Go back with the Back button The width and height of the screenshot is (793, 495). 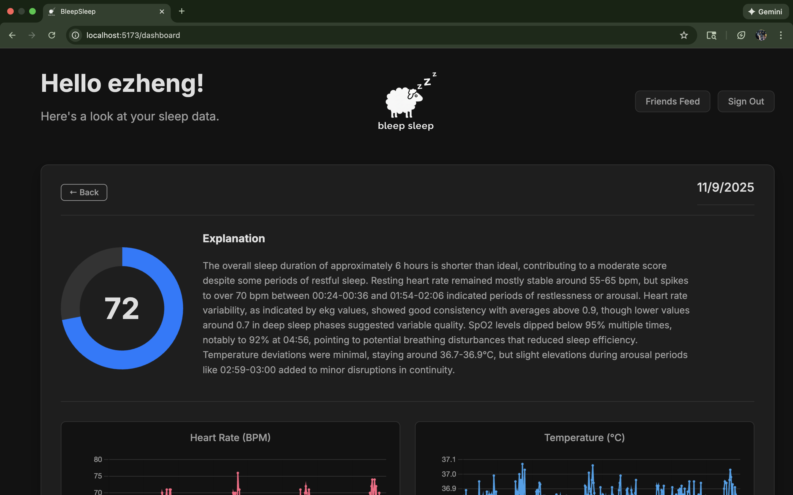tap(84, 193)
